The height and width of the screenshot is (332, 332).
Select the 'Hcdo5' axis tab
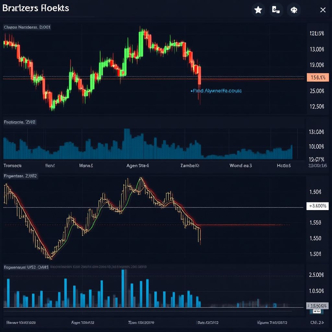284,166
